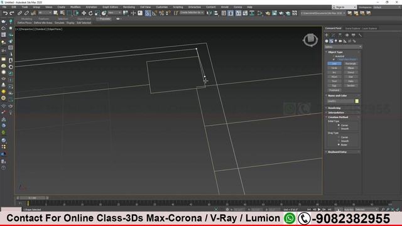402x226 pixels.
Task: Select the Select and Link chain icon
Action: tap(19, 13)
